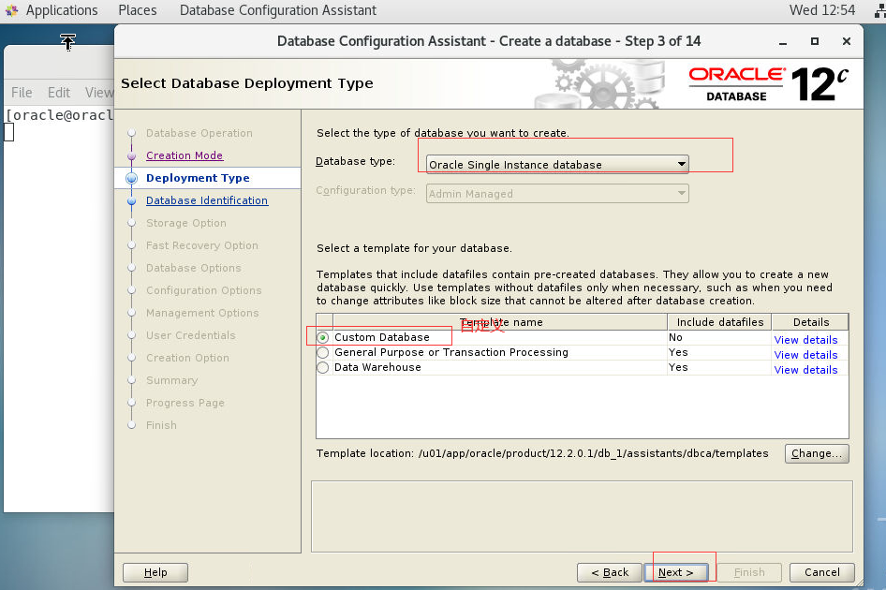Image resolution: width=886 pixels, height=590 pixels.
Task: Click the upload arrow icon in terminal window
Action: point(67,42)
